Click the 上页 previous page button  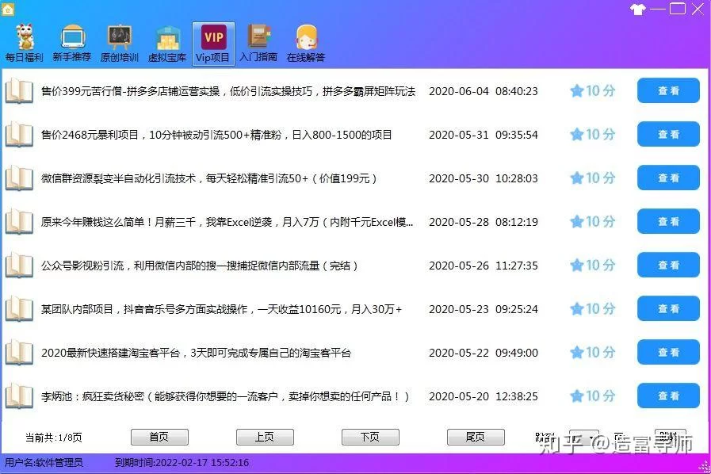pos(265,437)
